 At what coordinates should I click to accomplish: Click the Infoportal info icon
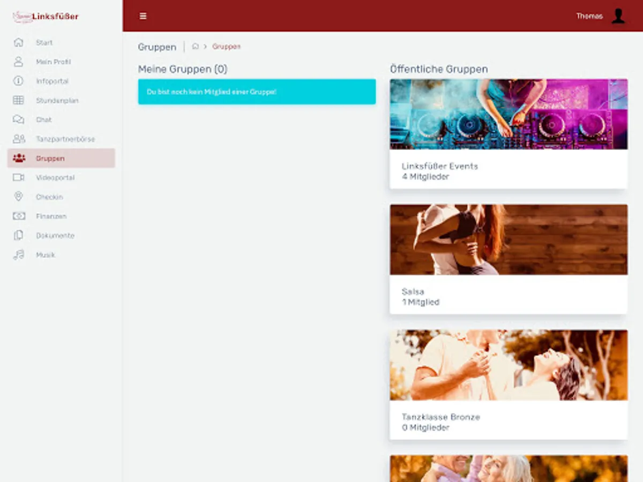18,81
